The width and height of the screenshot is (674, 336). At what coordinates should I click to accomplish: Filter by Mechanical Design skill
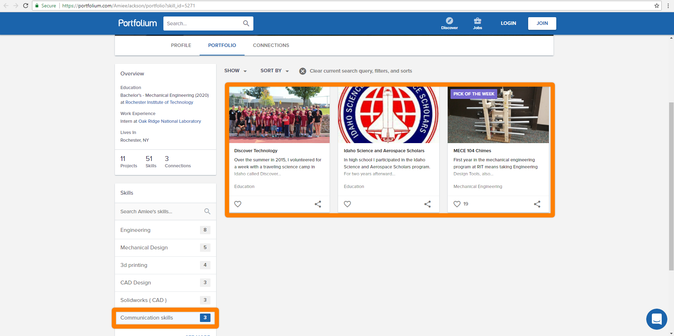pyautogui.click(x=166, y=248)
